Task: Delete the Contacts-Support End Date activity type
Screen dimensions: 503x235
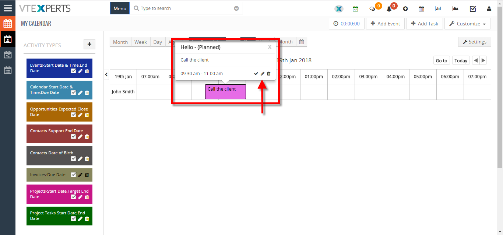Action: [87, 137]
